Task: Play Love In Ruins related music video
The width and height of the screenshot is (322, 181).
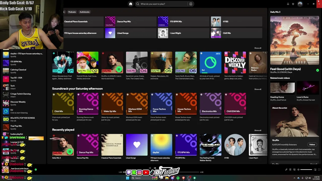Action: point(308,88)
